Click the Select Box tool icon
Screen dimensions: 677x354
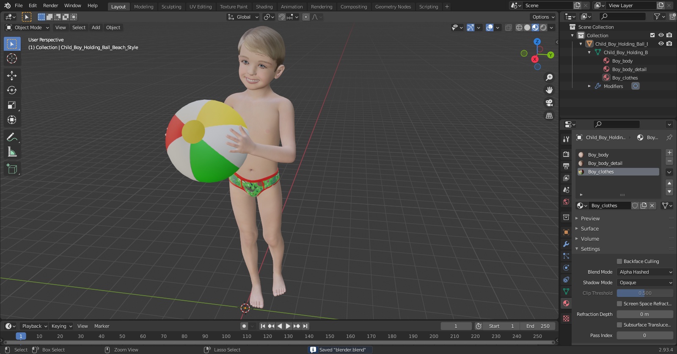tap(12, 44)
